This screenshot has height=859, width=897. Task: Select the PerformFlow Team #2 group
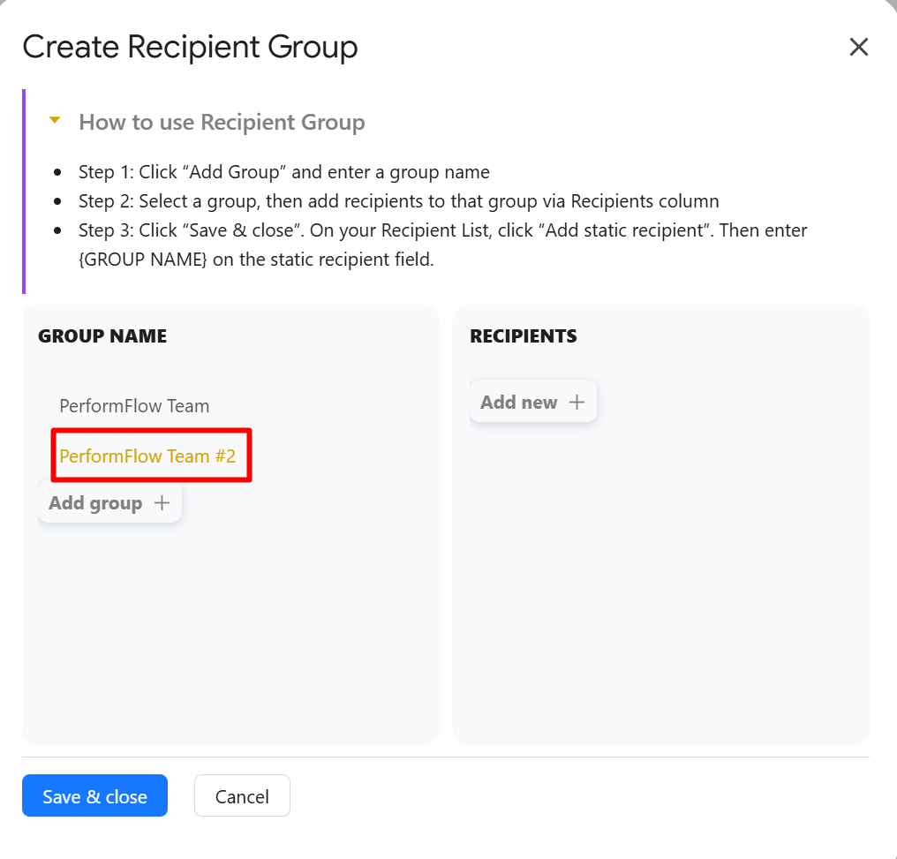point(147,456)
